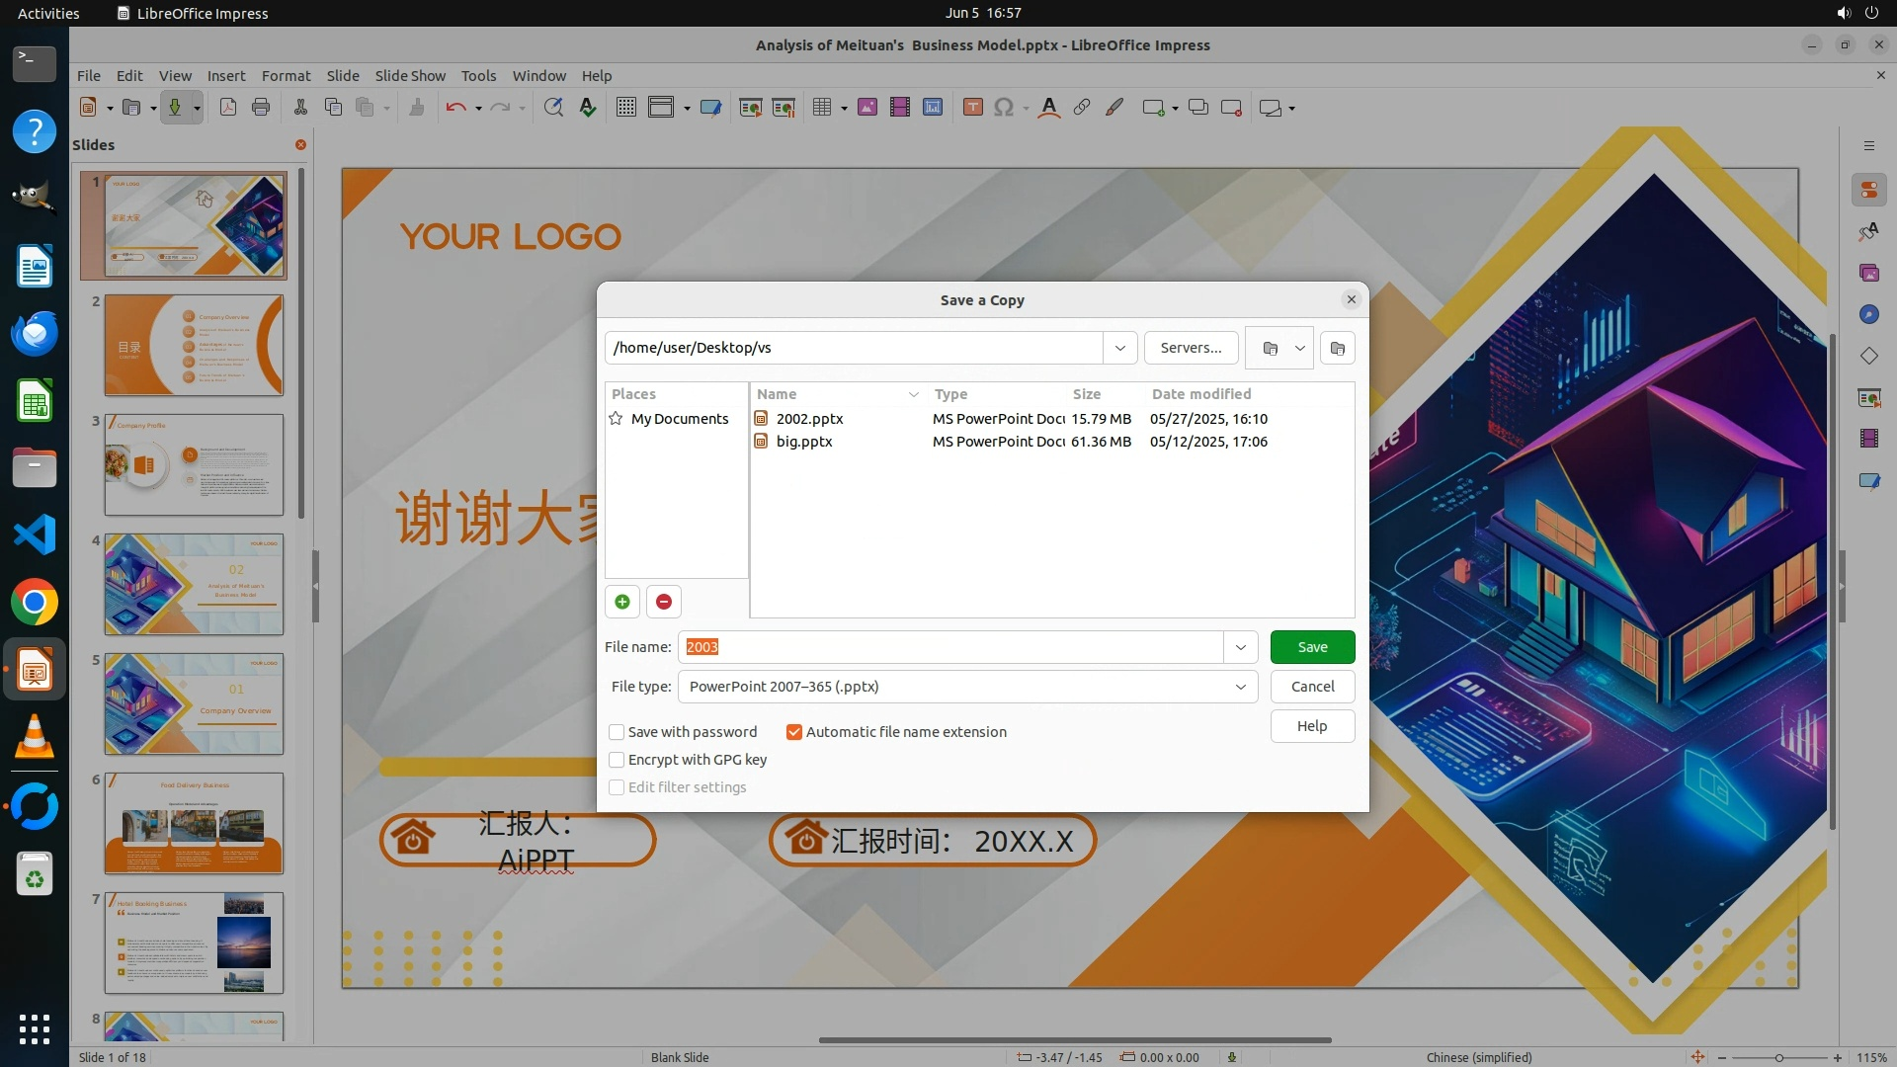Click the create new folder icon
The width and height of the screenshot is (1897, 1067).
pyautogui.click(x=1337, y=348)
